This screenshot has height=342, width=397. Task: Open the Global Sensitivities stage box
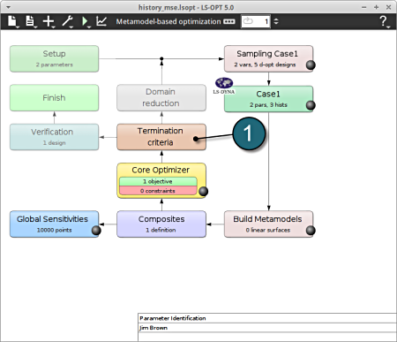[55, 224]
